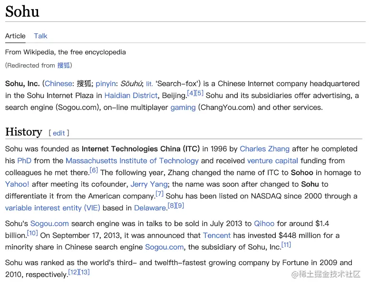Open citation reference [12]

pos(73,272)
